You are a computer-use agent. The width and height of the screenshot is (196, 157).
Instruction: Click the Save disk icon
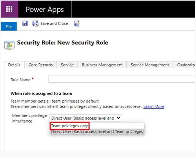(25, 23)
